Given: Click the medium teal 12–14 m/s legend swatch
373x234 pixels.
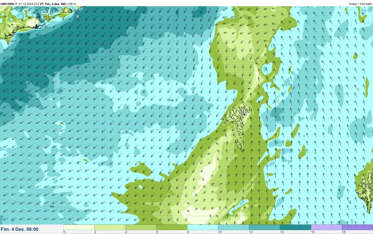Looking at the screenshot, I should click(264, 227).
